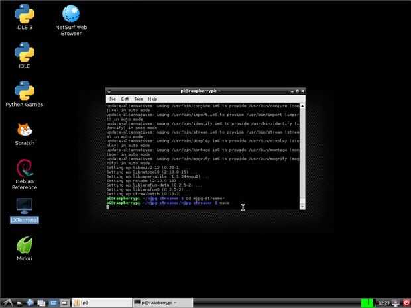
Task: Open the File menu in terminal
Action: [x=113, y=99]
